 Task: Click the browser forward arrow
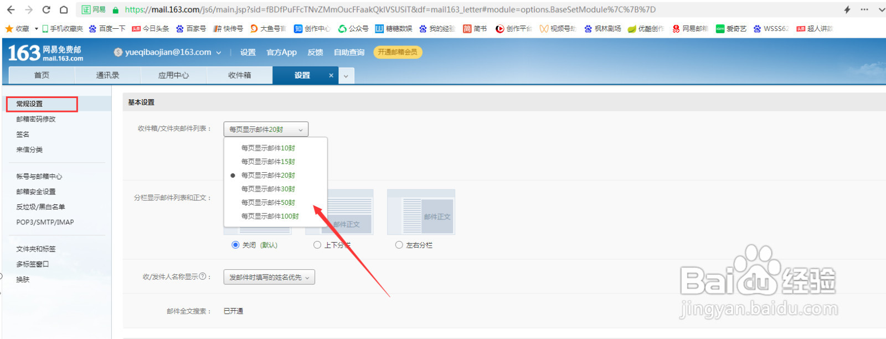29,9
